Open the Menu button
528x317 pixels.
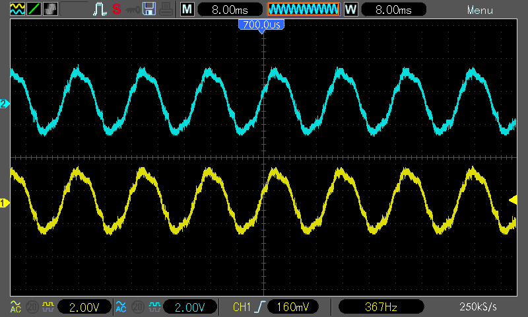pyautogui.click(x=480, y=10)
